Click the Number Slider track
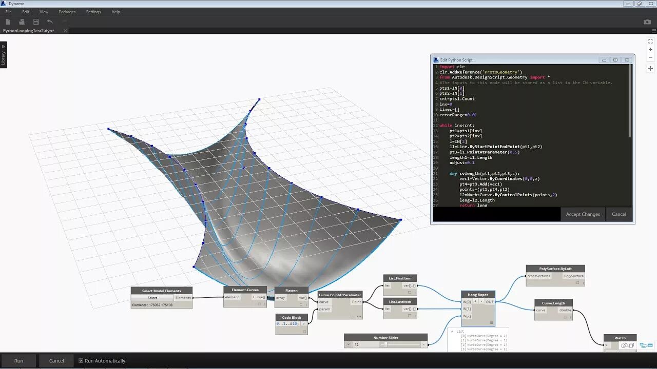Image resolution: width=657 pixels, height=369 pixels. (x=400, y=344)
